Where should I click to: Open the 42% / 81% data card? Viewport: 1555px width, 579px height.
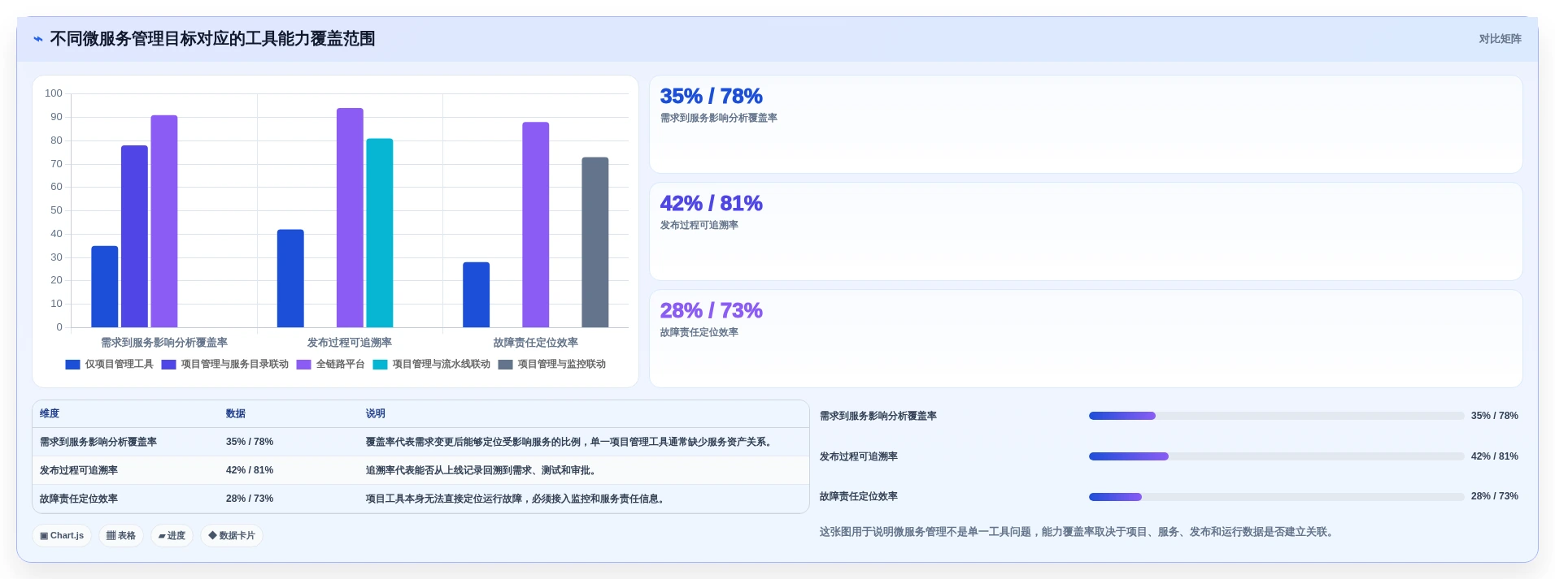click(x=1086, y=231)
